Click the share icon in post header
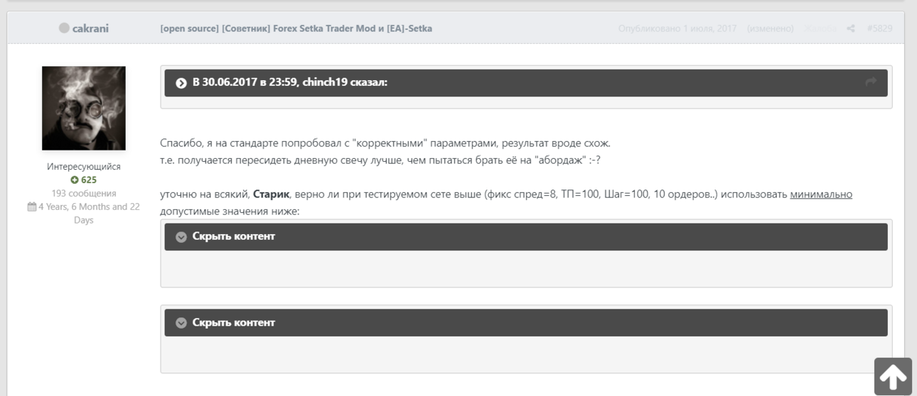Viewport: 917px width, 396px height. [851, 29]
